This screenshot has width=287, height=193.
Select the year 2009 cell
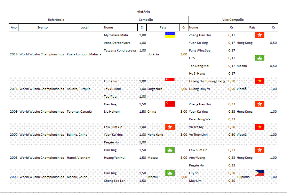click(14, 112)
